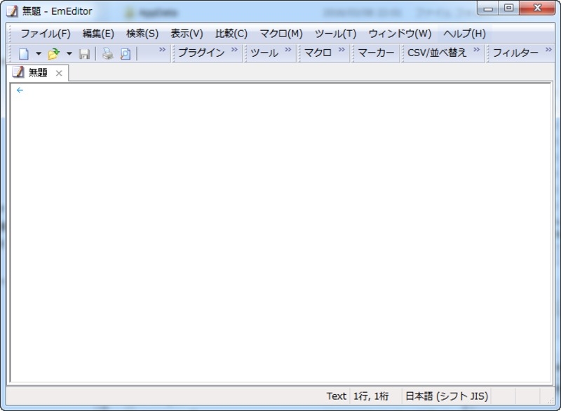The height and width of the screenshot is (411, 561).
Task: Click the 日本語 (シフト JIS) encoding status field
Action: [447, 396]
